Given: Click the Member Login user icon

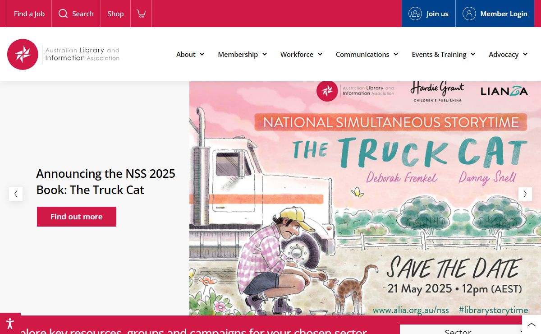Looking at the screenshot, I should click(x=469, y=14).
